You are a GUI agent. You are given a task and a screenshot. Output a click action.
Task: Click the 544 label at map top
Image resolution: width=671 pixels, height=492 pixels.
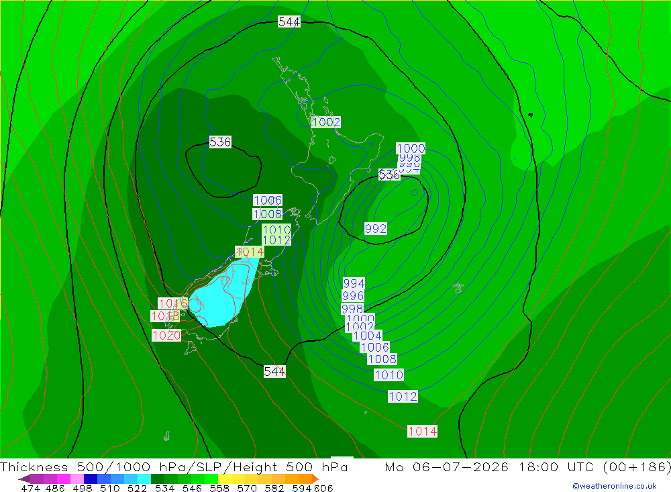click(x=289, y=21)
